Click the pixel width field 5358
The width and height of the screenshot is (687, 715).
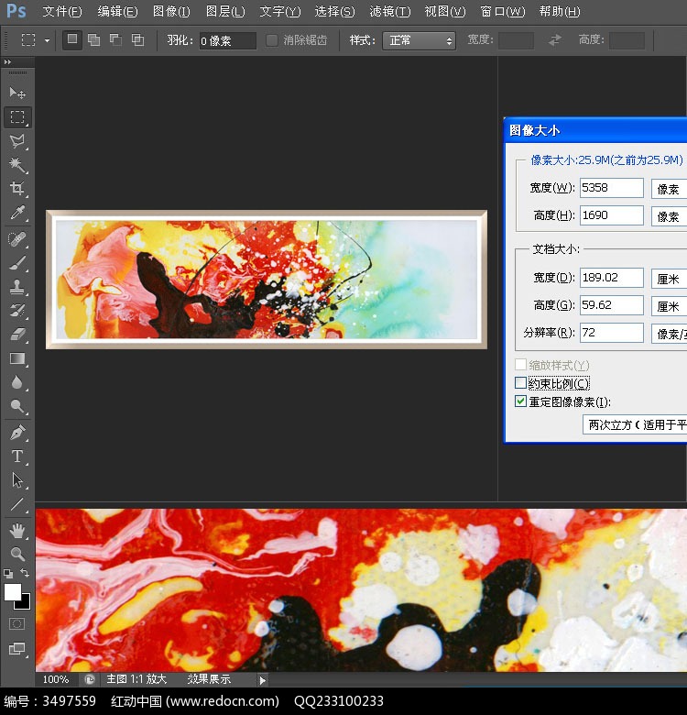(x=611, y=188)
